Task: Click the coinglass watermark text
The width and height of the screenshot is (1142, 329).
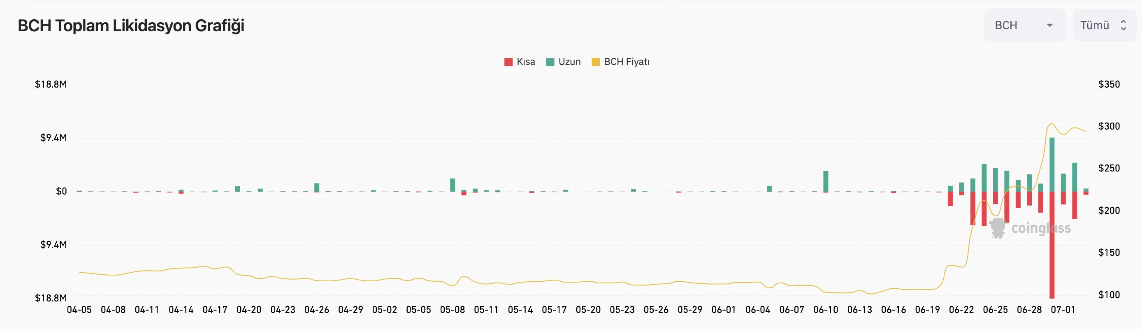Action: 1040,228
